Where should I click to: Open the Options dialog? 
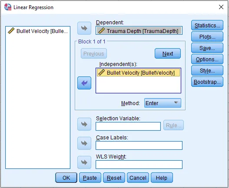[207, 59]
